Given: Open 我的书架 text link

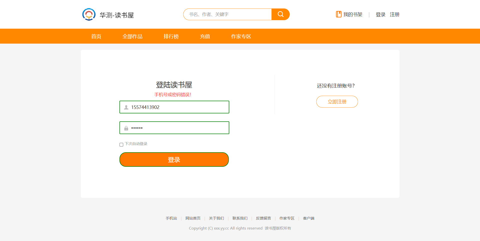Looking at the screenshot, I should 353,14.
